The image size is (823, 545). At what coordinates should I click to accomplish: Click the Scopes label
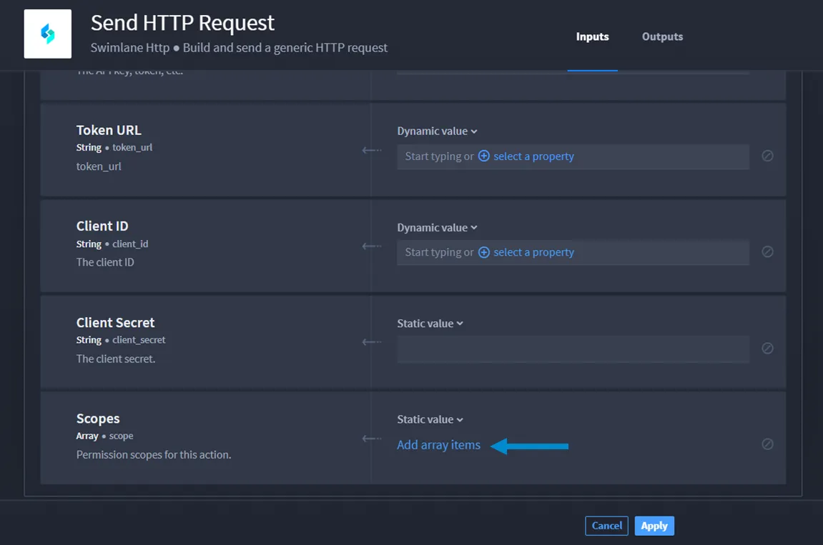click(98, 419)
